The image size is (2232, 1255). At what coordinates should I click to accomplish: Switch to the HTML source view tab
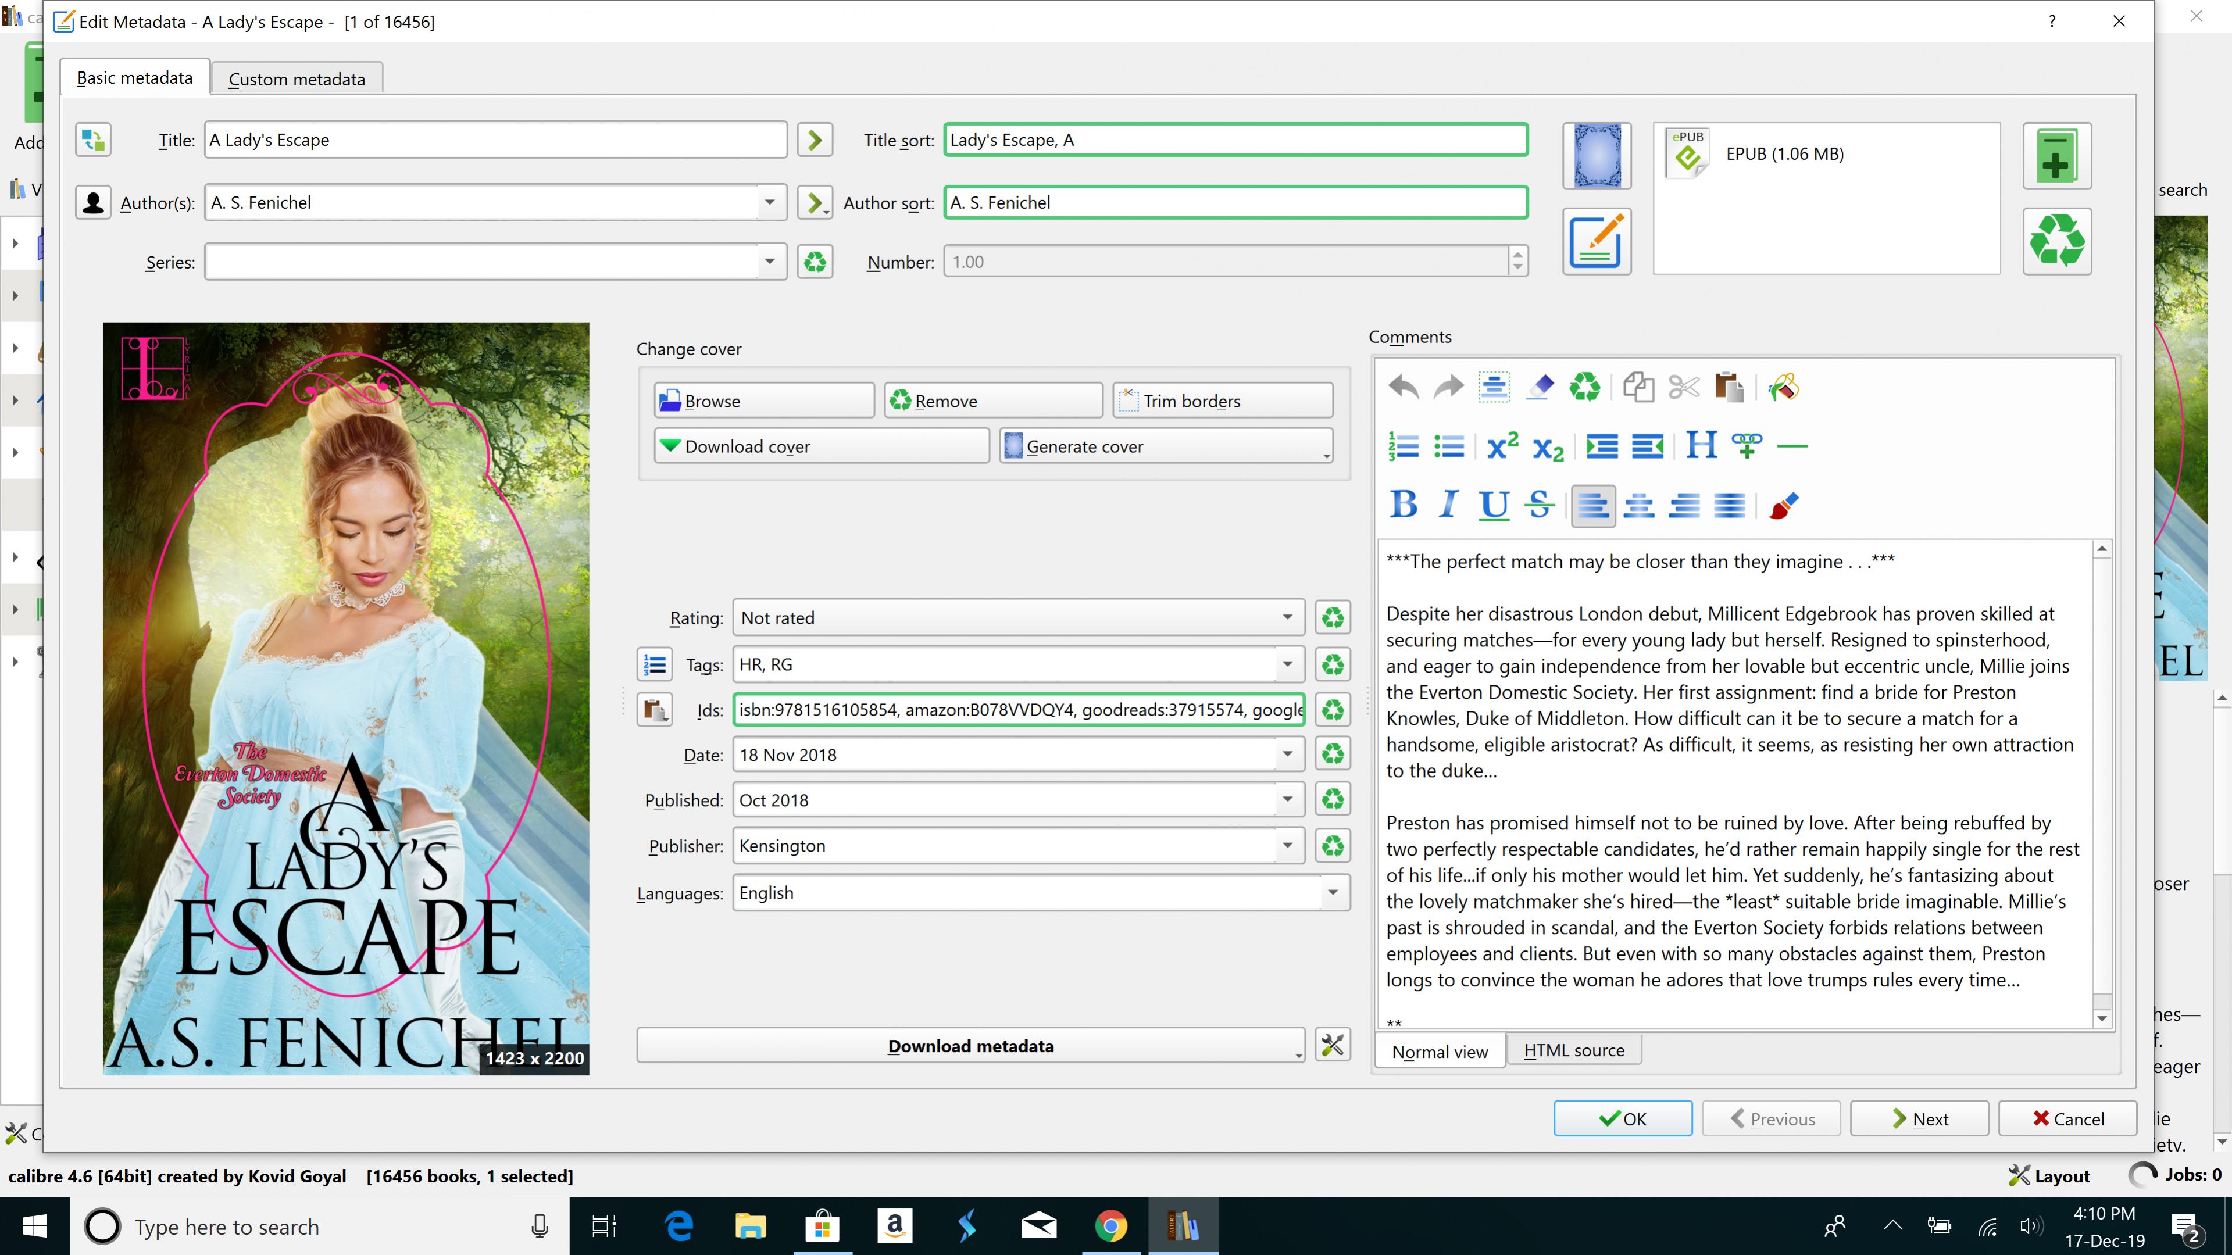click(1573, 1050)
